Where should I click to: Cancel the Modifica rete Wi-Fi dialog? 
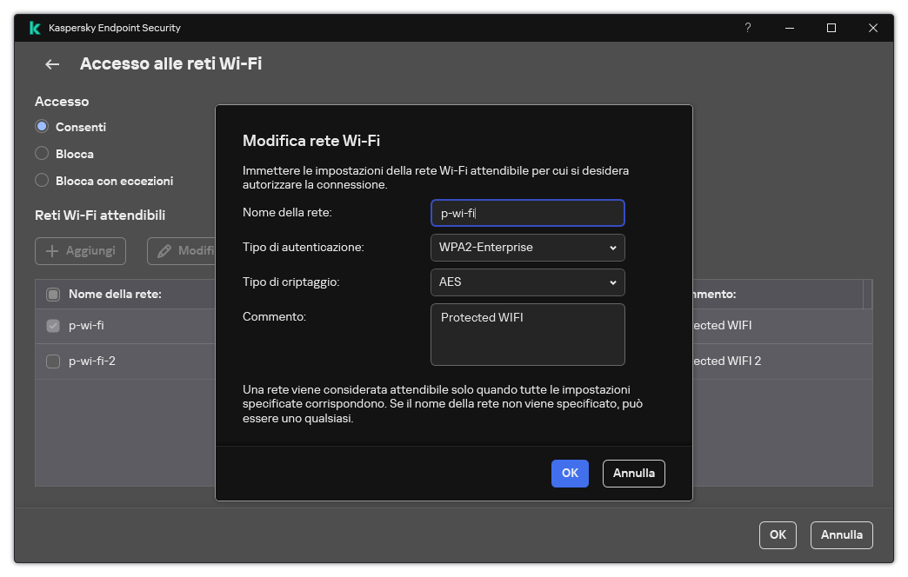tap(633, 473)
